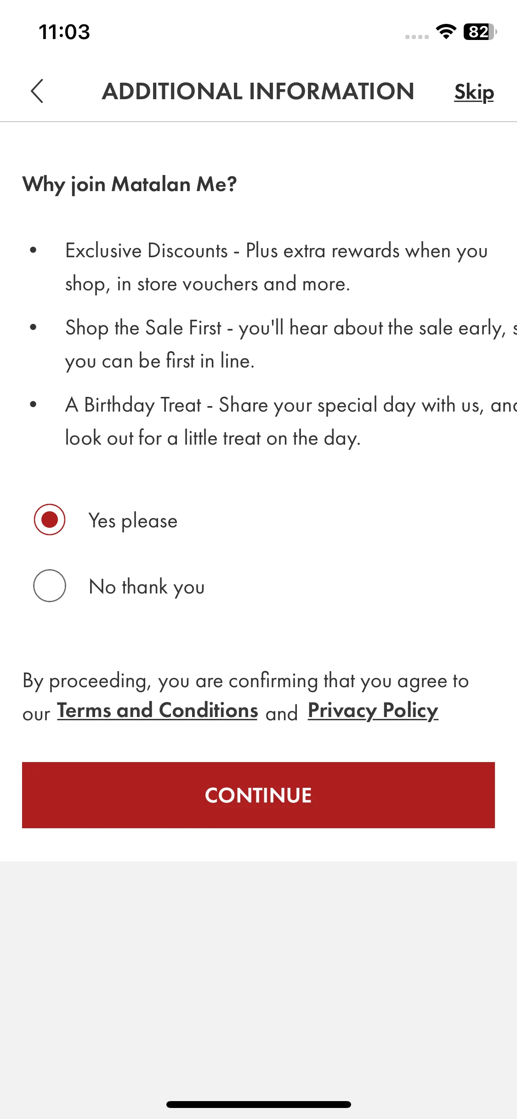Open the Privacy Policy link
This screenshot has width=517, height=1119.
(x=373, y=711)
